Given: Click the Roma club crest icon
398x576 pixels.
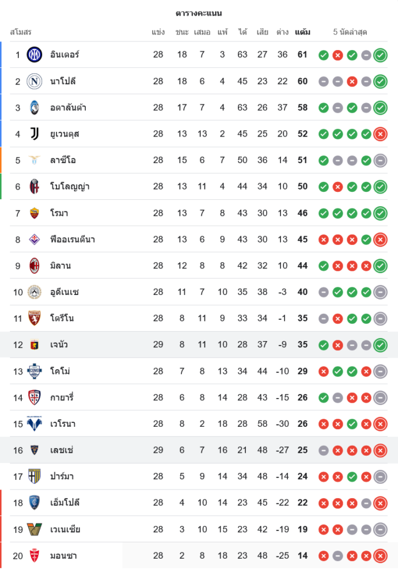Looking at the screenshot, I should (35, 213).
